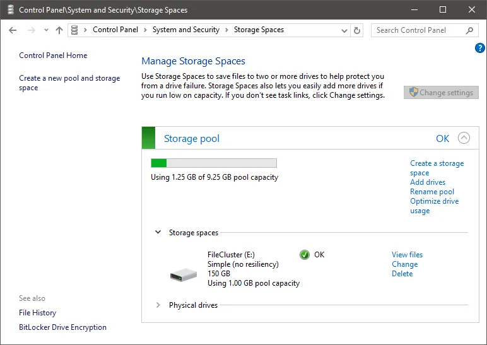Minimize the Storage Spaces window

(414, 9)
